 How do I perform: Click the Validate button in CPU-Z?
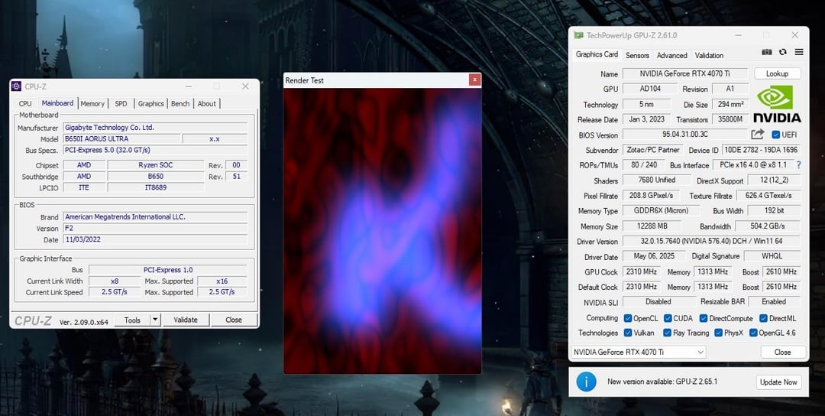pyautogui.click(x=186, y=320)
